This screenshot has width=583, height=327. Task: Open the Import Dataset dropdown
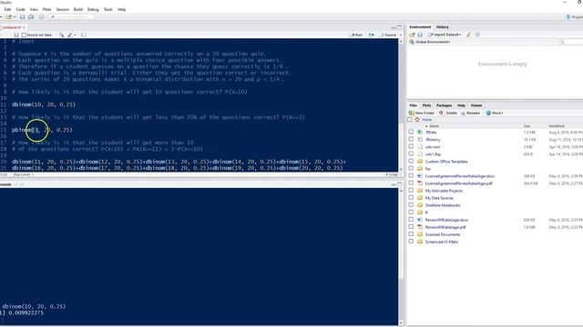pos(445,35)
